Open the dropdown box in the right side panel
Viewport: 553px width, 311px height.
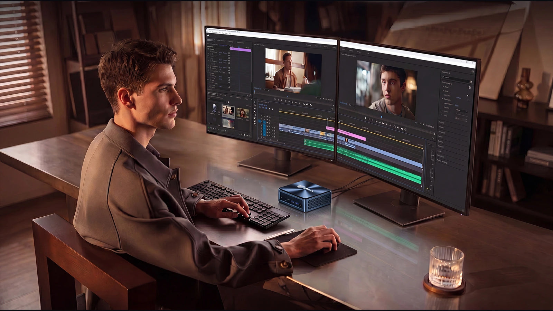(462, 111)
